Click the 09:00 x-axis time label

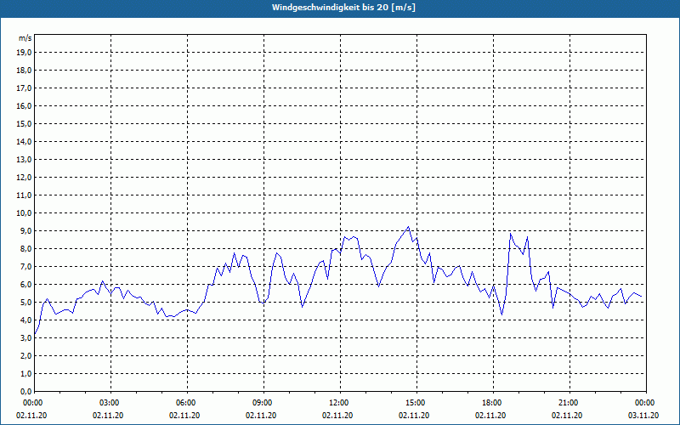click(263, 403)
